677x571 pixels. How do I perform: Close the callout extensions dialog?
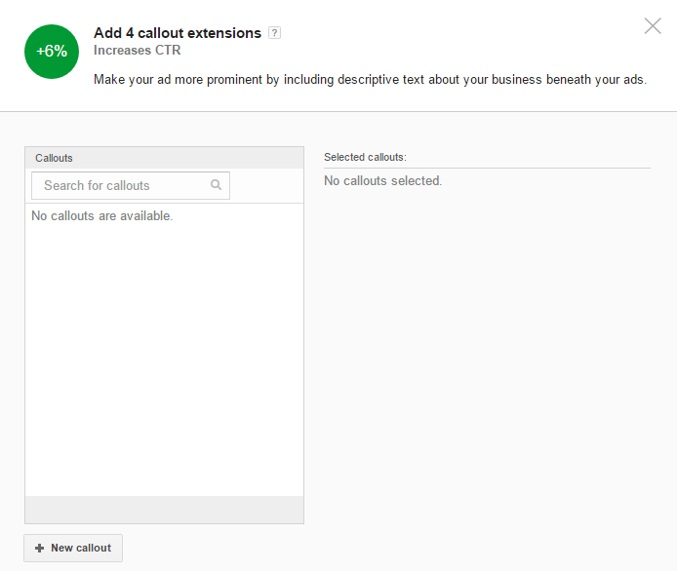pos(653,26)
